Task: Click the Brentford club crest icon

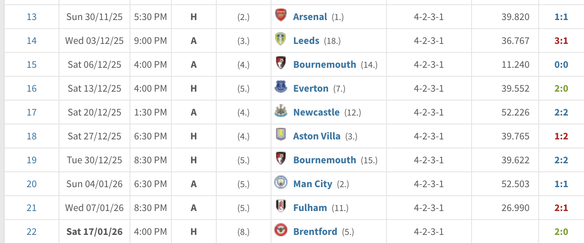Action: (280, 231)
